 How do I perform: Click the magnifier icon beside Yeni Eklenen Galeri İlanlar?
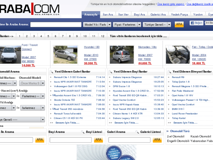coord(51,71)
